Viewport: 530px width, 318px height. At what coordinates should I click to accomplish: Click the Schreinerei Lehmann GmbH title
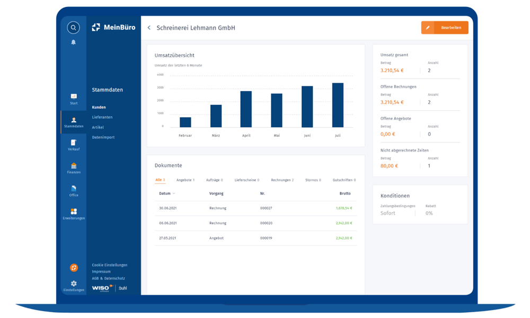[196, 28]
